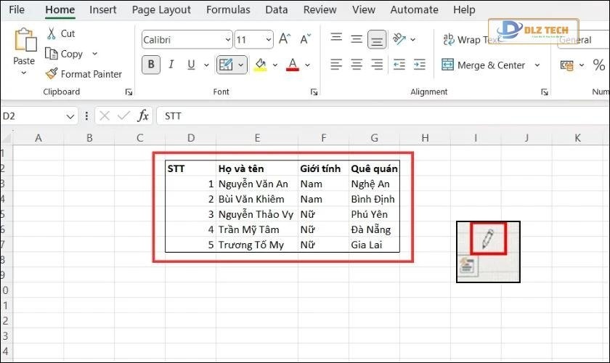Select column header H
The height and width of the screenshot is (363, 610).
(x=425, y=138)
